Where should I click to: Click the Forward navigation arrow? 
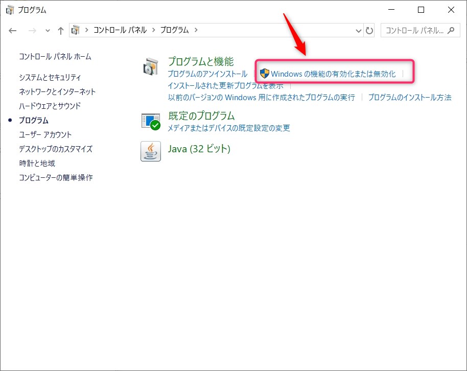click(x=32, y=30)
